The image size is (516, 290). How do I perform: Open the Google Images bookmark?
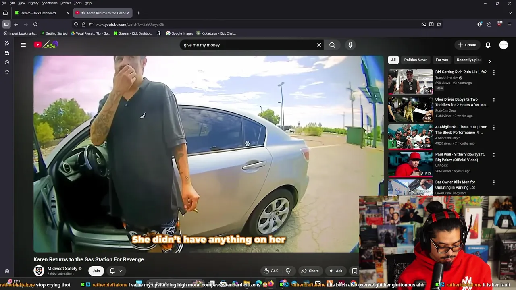click(x=179, y=33)
